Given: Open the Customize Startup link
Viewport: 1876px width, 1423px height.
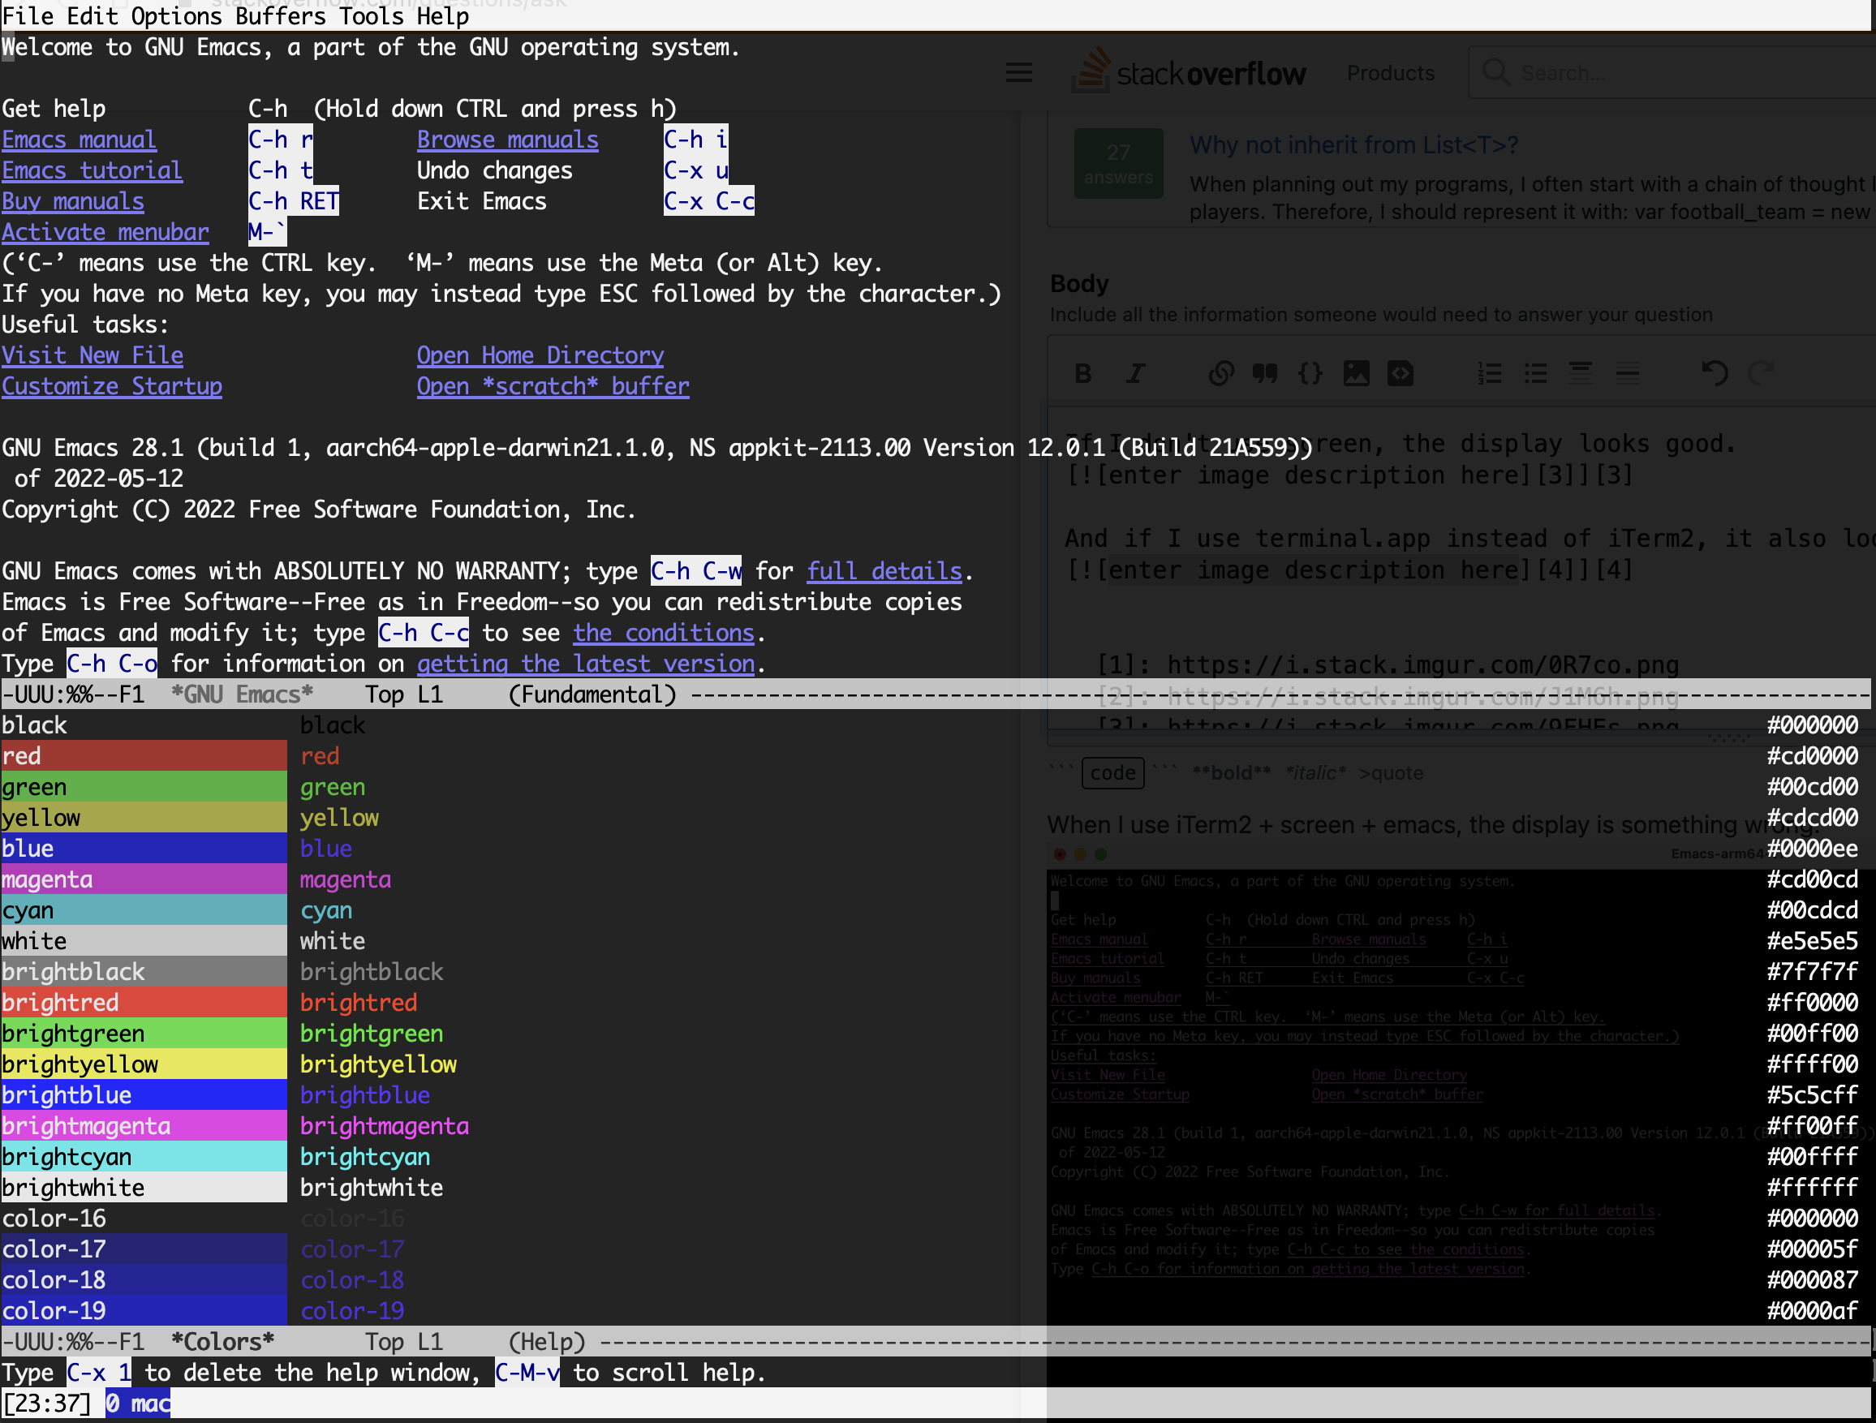Looking at the screenshot, I should pyautogui.click(x=112, y=386).
